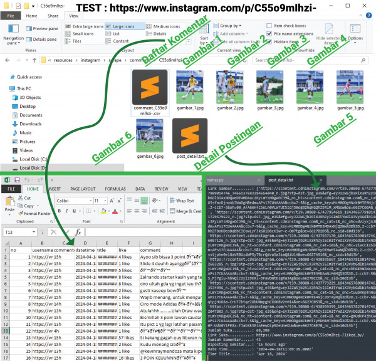Switch Explorer layout to Details
This screenshot has height=361, width=376.
click(x=156, y=34)
